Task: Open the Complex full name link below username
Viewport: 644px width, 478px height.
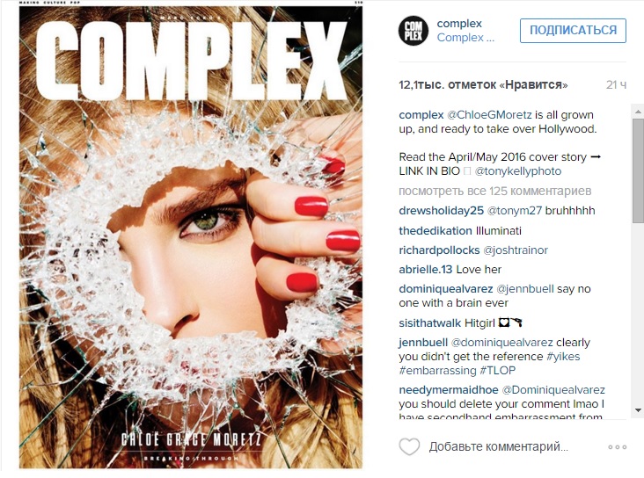Action: pos(465,37)
